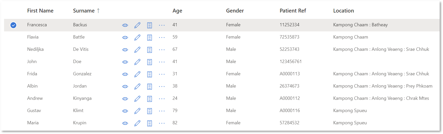
Task: Edit Albin Jordan with pencil icon
Action: (x=137, y=86)
